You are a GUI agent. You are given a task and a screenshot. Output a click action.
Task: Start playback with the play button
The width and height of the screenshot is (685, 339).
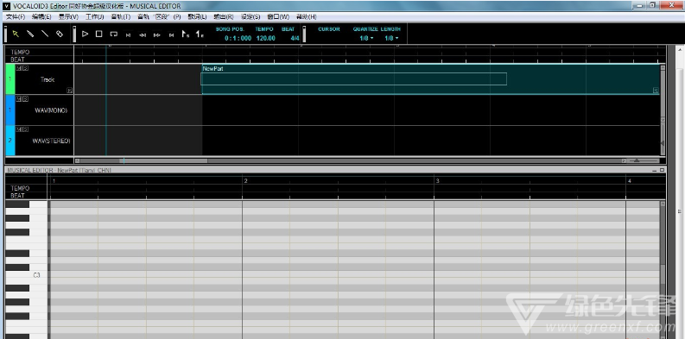(x=86, y=34)
